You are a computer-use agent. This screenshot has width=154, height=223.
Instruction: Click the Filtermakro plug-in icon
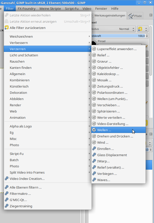click(x=6, y=194)
